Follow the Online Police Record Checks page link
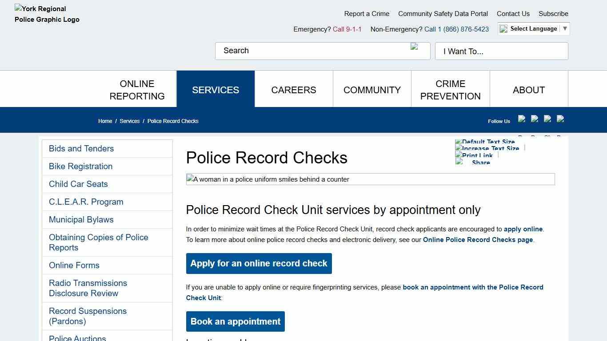The height and width of the screenshot is (341, 607). coord(478,239)
